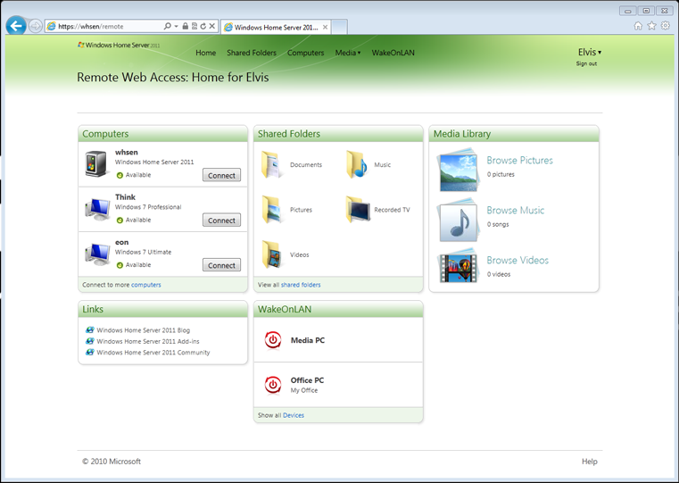679x483 pixels.
Task: Click the security lock icon in address bar
Action: tap(186, 27)
